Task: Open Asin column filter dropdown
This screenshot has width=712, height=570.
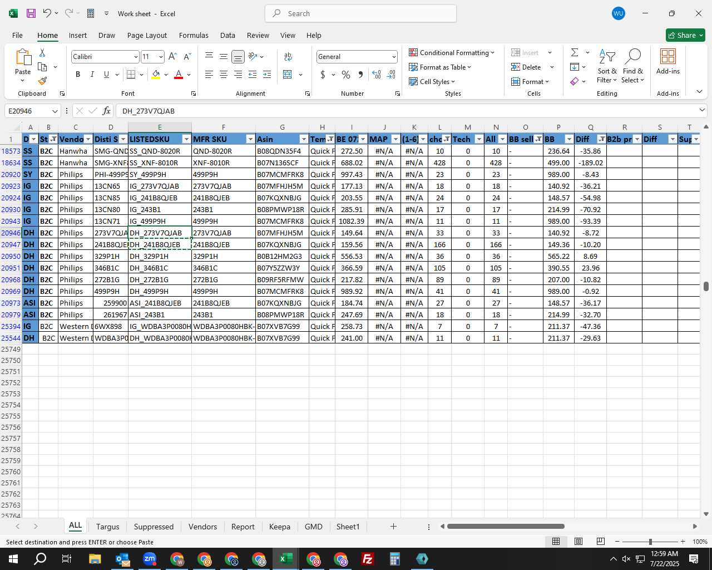Action: [304, 139]
